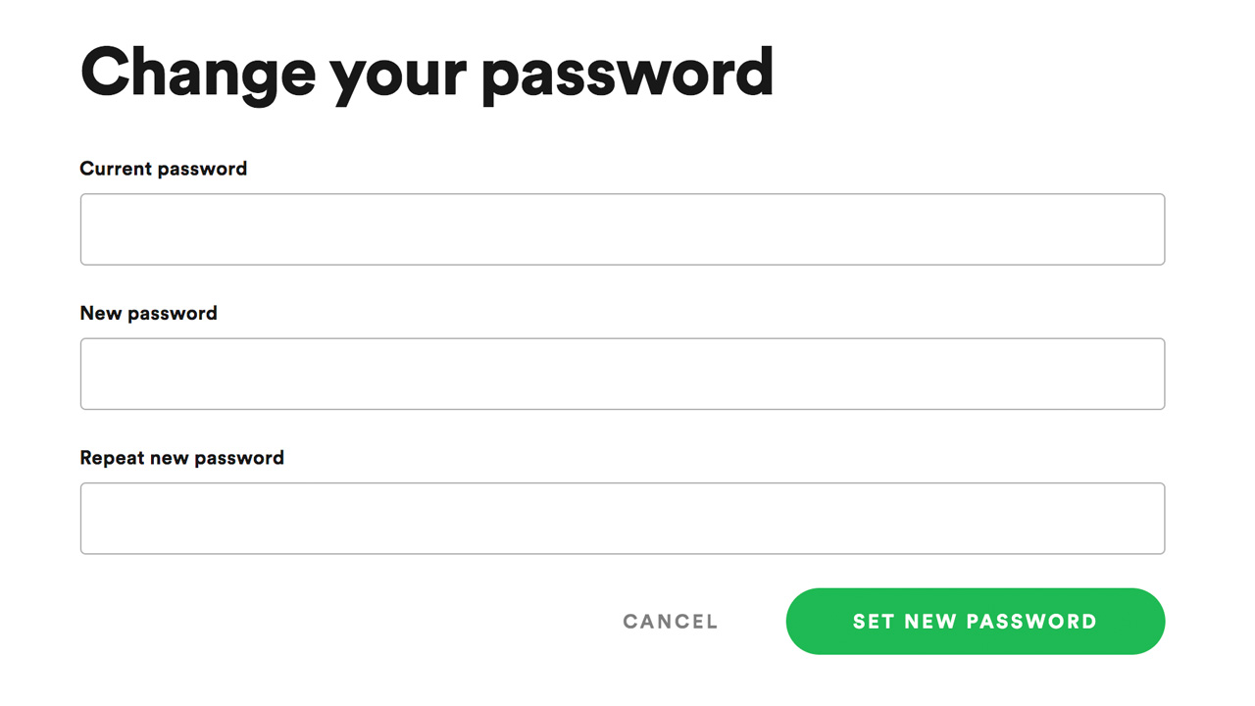Place cursor in the last password box
The image size is (1255, 706).
click(622, 518)
